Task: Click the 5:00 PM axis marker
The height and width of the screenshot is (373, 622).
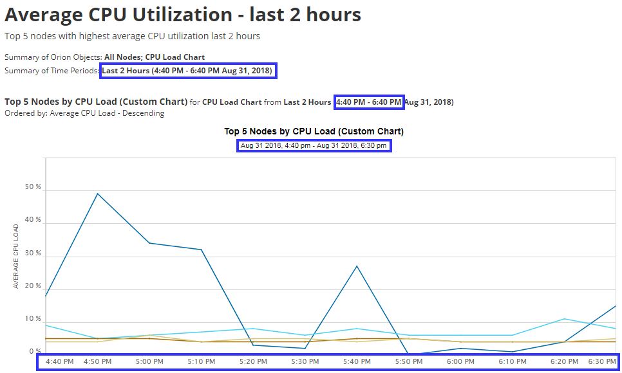Action: click(149, 361)
